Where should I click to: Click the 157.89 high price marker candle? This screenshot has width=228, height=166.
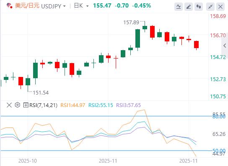tap(145, 27)
